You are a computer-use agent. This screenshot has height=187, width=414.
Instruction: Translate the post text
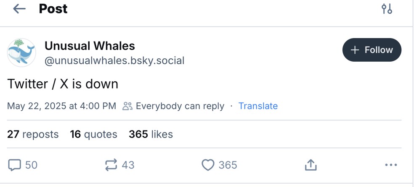coord(258,106)
